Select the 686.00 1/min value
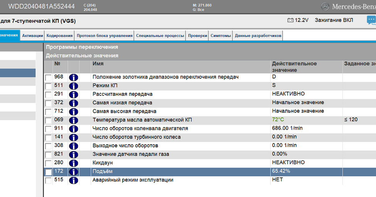The height and width of the screenshot is (197, 376). point(287,128)
